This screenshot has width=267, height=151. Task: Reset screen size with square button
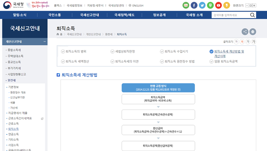(251, 5)
